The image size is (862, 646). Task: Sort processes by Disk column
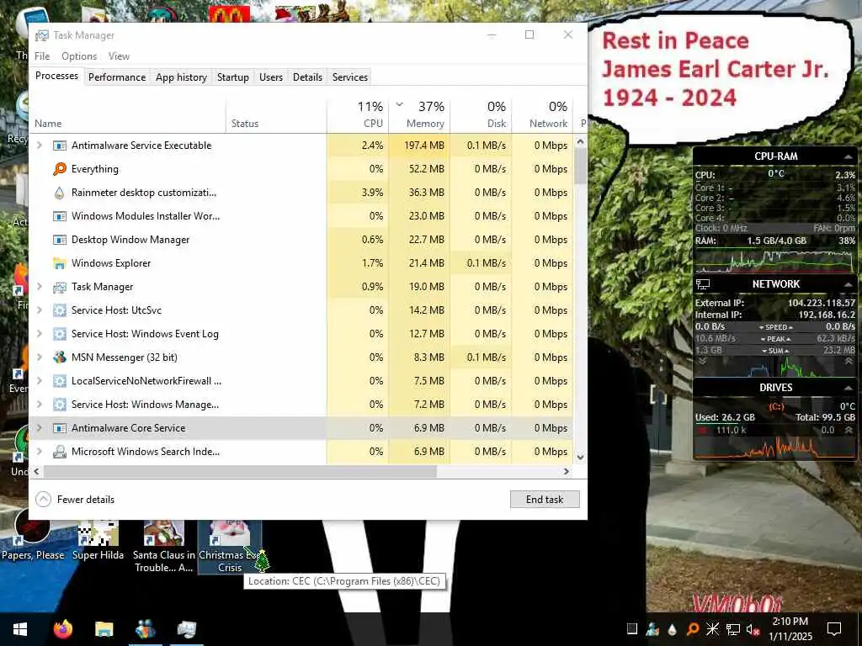(481, 115)
